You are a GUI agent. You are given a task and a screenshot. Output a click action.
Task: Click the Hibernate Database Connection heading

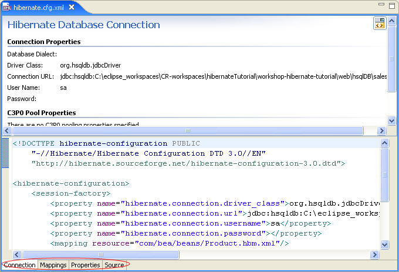pos(83,25)
